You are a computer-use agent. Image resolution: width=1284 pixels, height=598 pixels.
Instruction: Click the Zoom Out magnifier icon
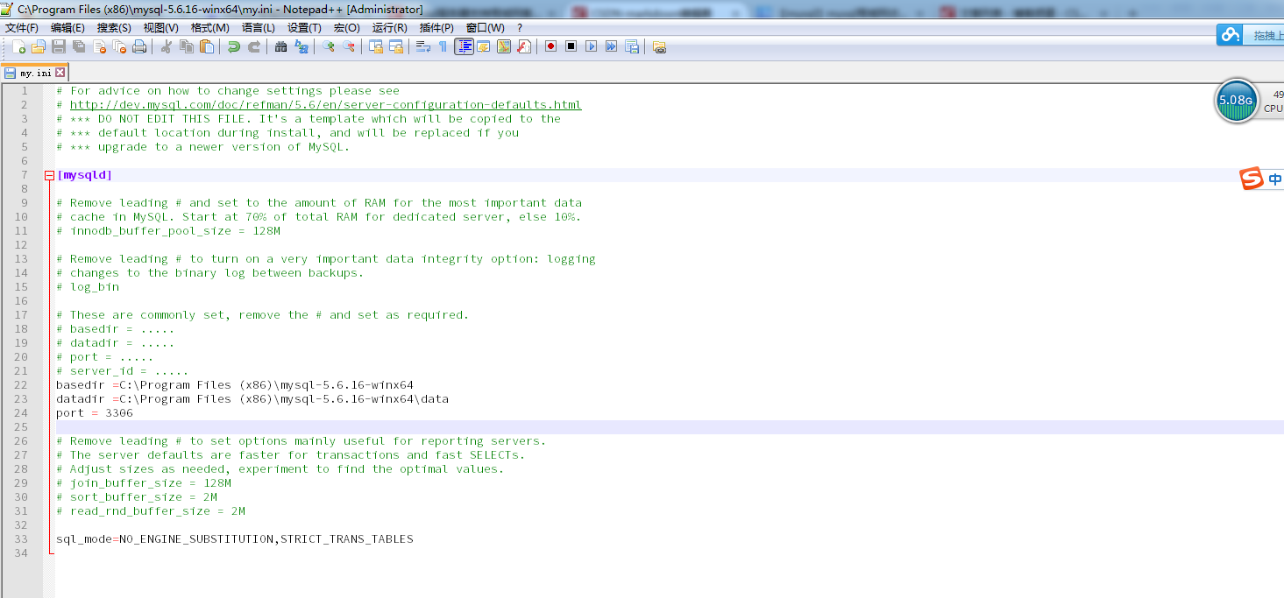coord(348,46)
